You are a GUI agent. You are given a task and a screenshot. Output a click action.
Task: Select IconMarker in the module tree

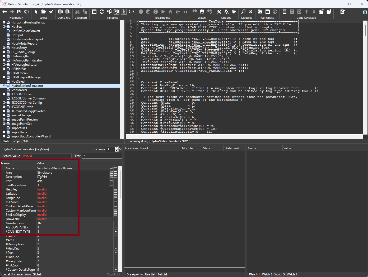coord(19,90)
